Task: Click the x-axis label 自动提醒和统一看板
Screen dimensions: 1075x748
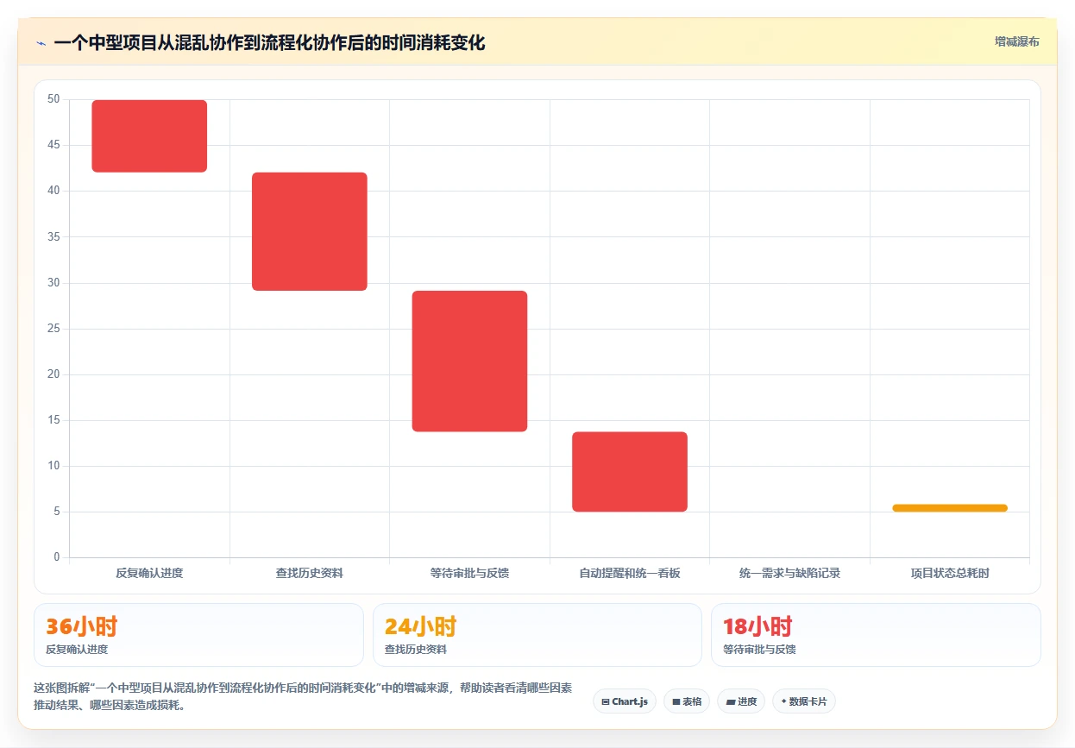Action: (x=630, y=573)
